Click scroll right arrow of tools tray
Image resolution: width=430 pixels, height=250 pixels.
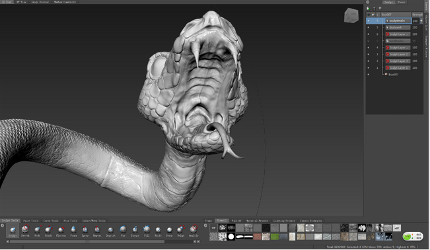coord(198,242)
